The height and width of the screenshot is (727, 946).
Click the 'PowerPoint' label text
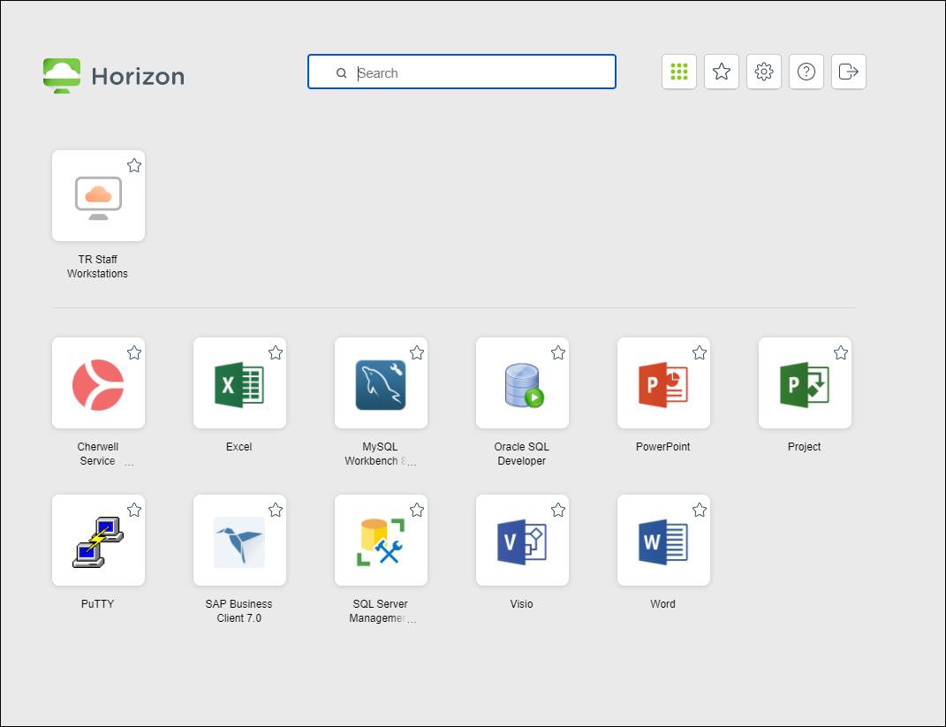[x=662, y=446]
